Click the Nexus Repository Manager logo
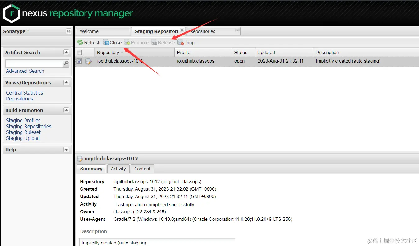The height and width of the screenshot is (246, 419). click(x=68, y=13)
